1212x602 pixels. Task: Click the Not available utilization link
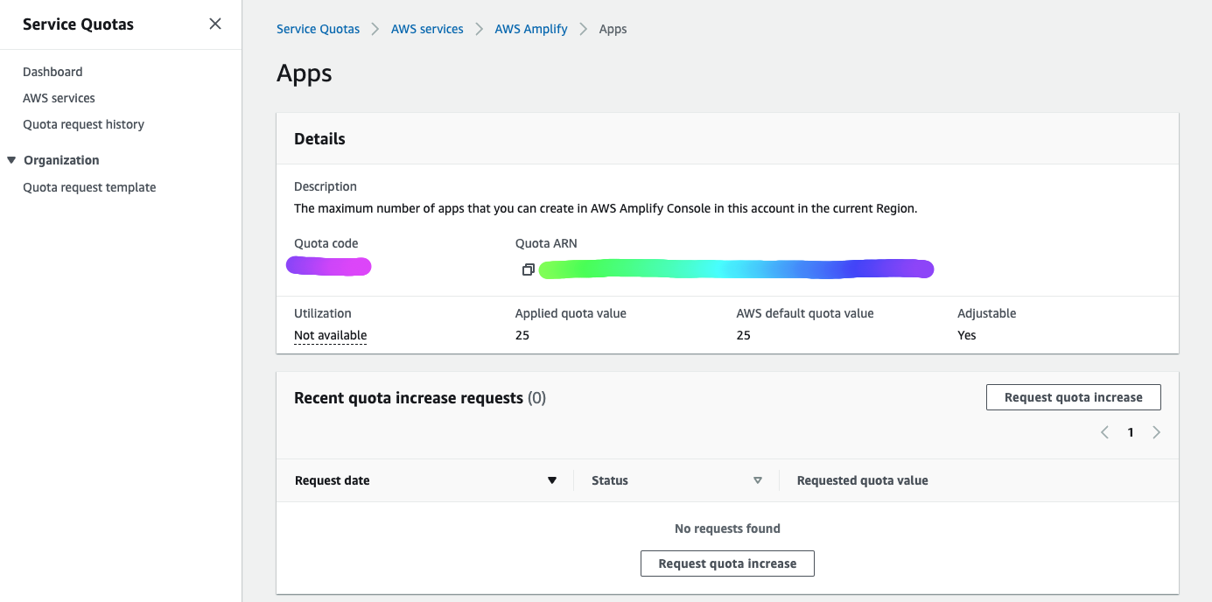[x=330, y=335]
